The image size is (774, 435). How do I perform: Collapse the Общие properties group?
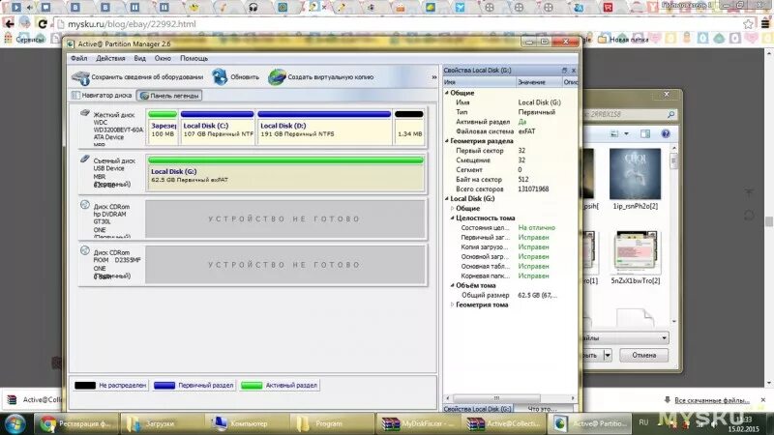tap(447, 93)
